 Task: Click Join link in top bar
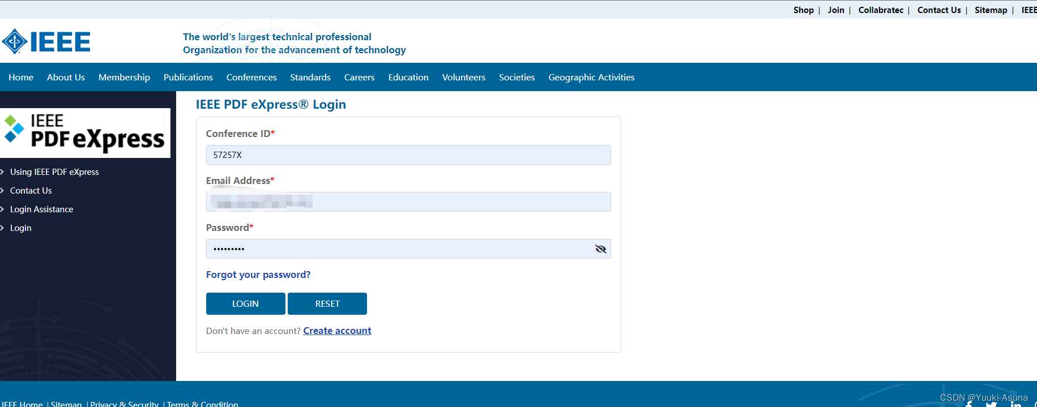836,10
